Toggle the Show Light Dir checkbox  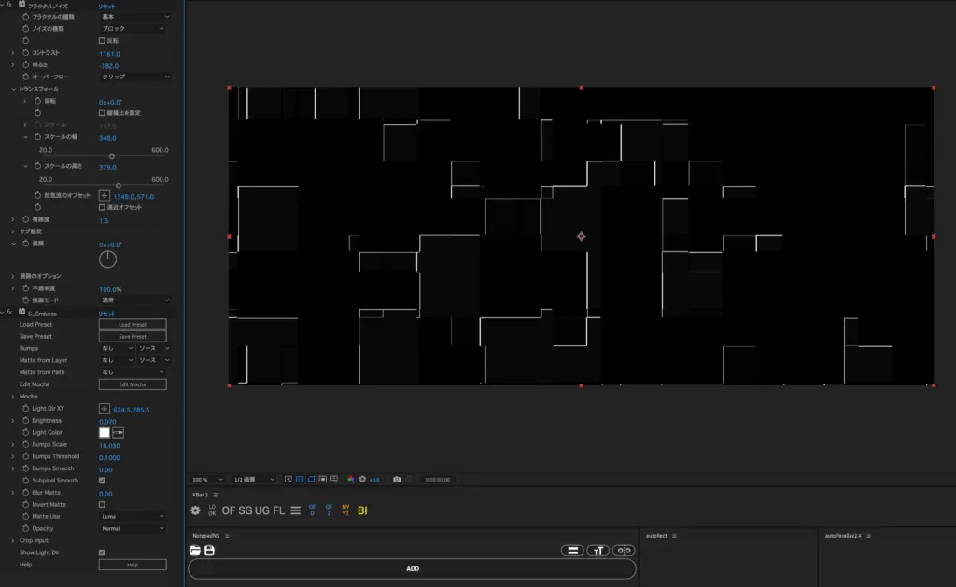102,552
